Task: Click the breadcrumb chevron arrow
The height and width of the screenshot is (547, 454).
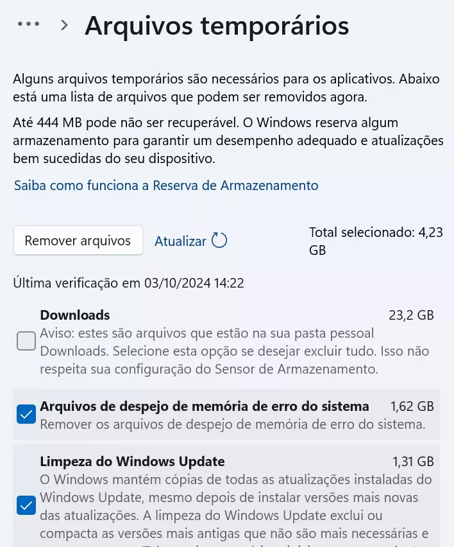Action: coord(64,25)
